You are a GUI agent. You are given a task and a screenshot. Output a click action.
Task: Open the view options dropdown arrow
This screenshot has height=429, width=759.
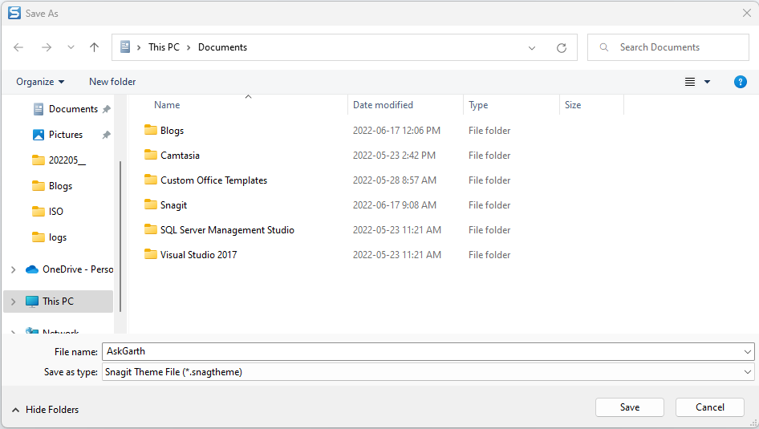point(707,82)
